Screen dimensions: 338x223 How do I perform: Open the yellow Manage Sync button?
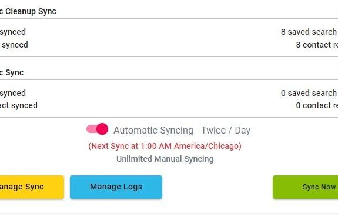click(x=32, y=187)
